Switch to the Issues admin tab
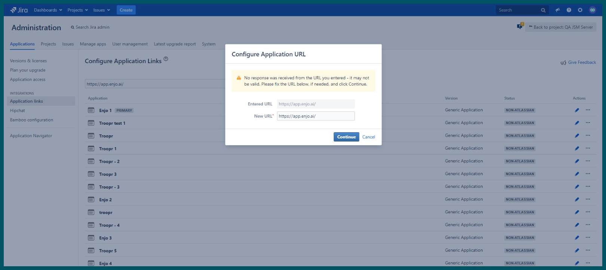Screen dimensions: 606x270 pos(68,44)
